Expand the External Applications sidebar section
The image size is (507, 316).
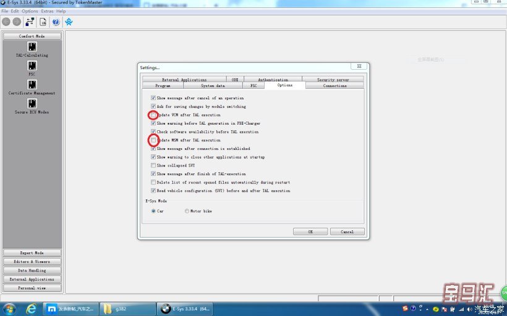(x=32, y=279)
